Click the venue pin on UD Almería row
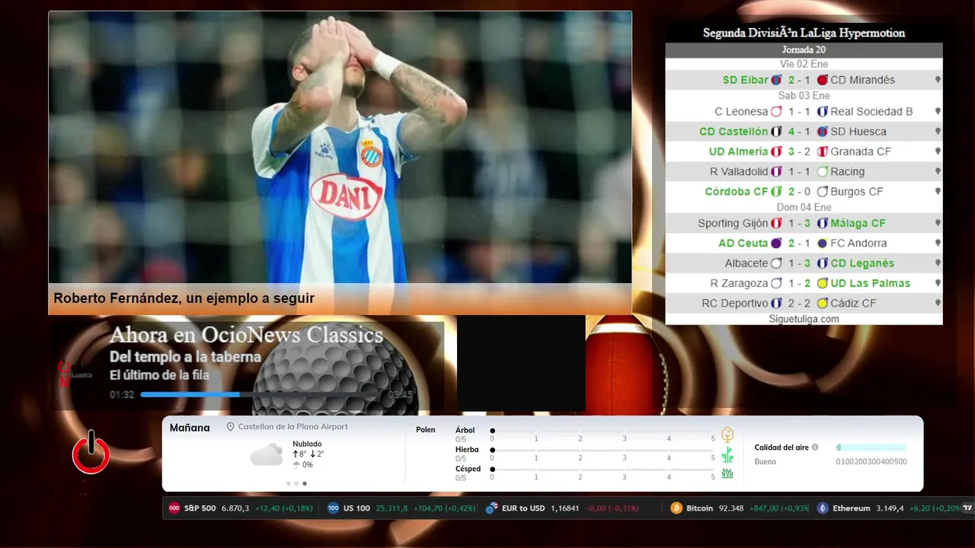The height and width of the screenshot is (548, 975). point(938,151)
